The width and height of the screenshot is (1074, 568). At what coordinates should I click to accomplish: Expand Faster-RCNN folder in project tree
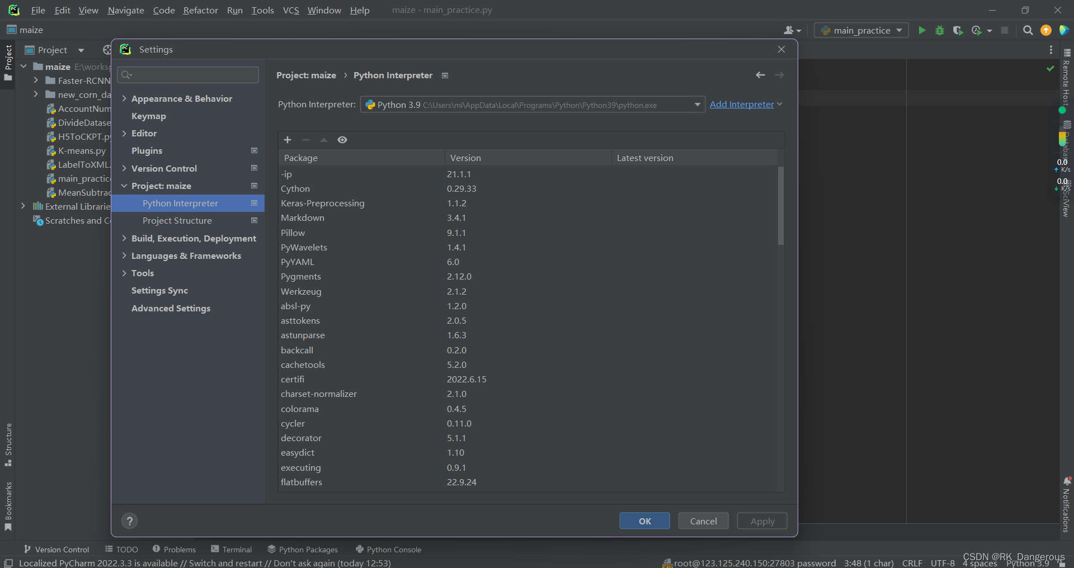click(x=36, y=81)
